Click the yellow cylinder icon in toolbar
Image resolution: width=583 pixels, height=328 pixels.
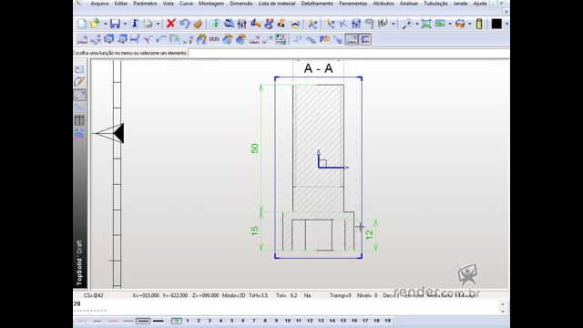coord(479,24)
